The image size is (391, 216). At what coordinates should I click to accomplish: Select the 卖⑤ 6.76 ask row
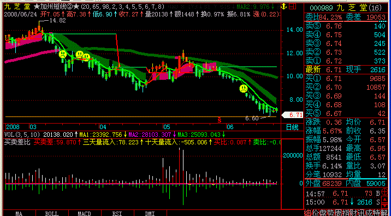pos(346,26)
